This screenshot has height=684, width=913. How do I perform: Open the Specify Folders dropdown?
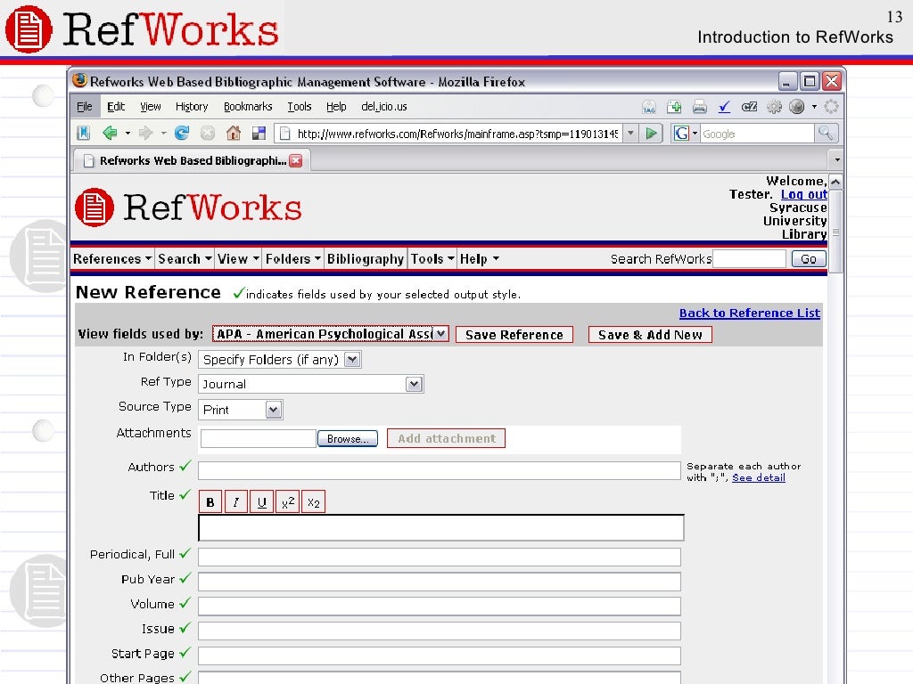pos(279,360)
